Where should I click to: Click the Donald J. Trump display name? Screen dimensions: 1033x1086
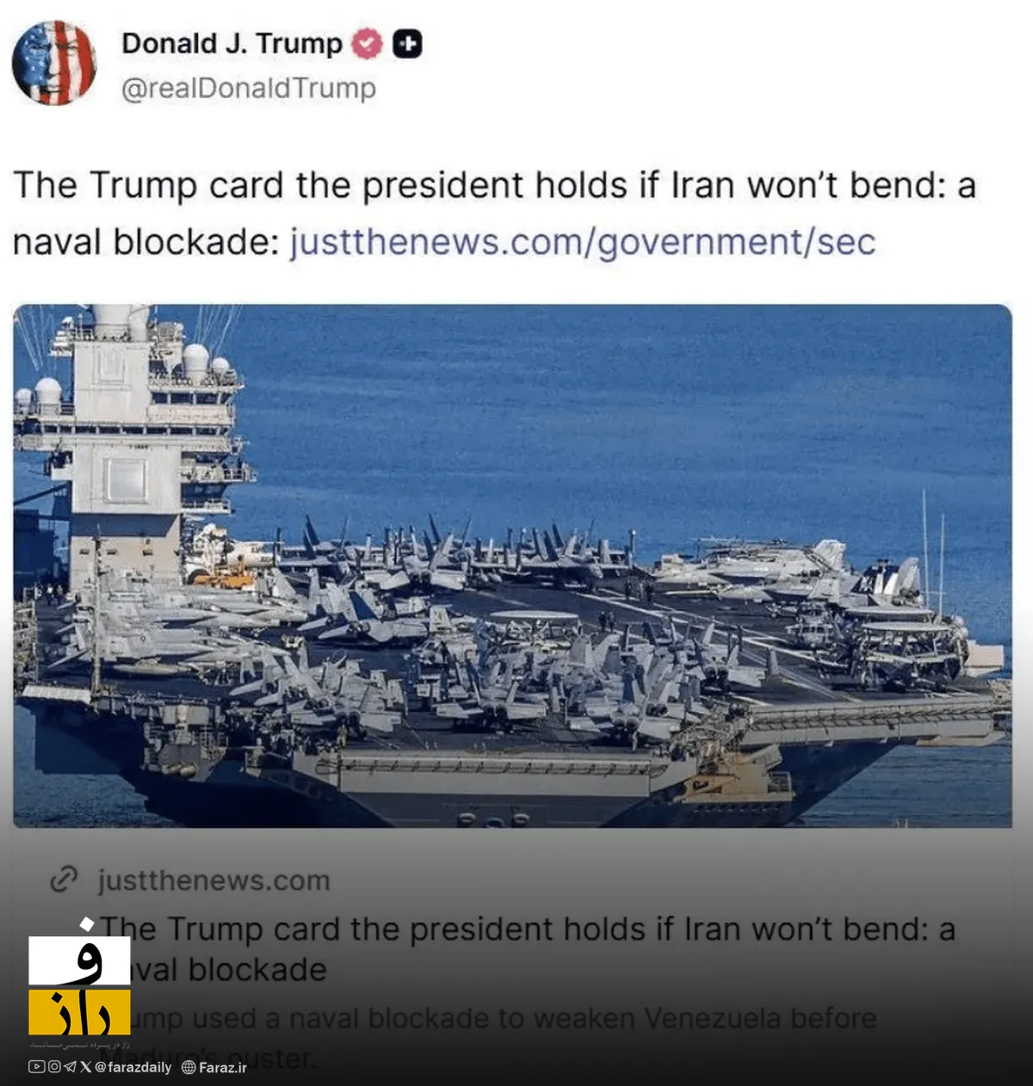[x=232, y=43]
